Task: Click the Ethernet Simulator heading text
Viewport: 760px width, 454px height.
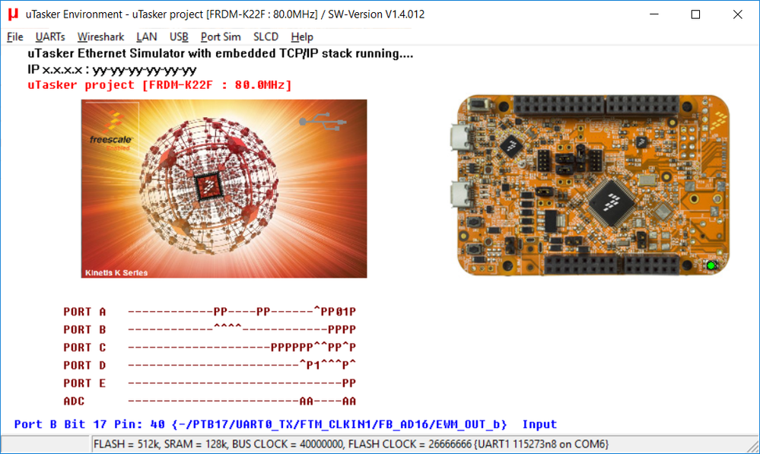Action: [221, 53]
